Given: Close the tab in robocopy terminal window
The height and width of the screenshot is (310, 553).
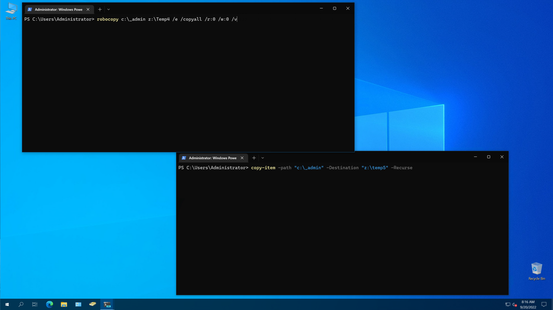Looking at the screenshot, I should pos(88,9).
